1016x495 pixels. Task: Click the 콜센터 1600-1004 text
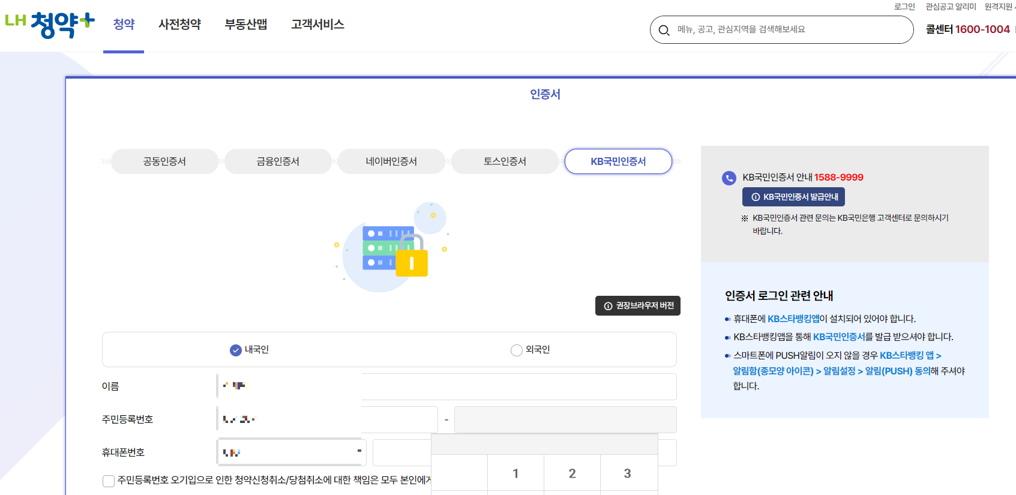click(x=968, y=29)
